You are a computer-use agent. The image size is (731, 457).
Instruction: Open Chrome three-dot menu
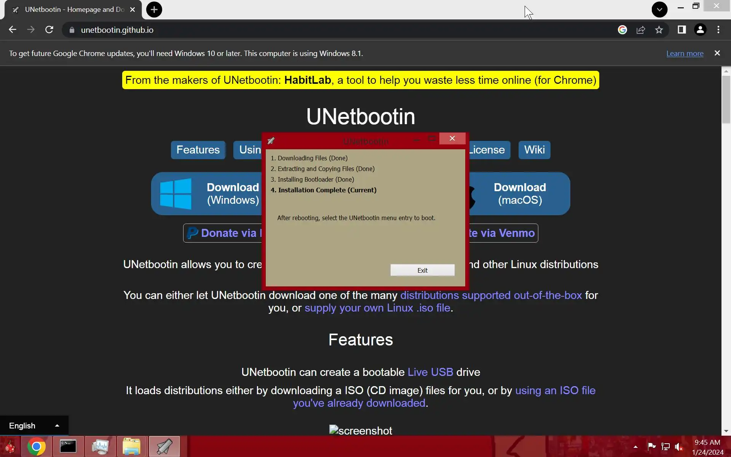(718, 30)
